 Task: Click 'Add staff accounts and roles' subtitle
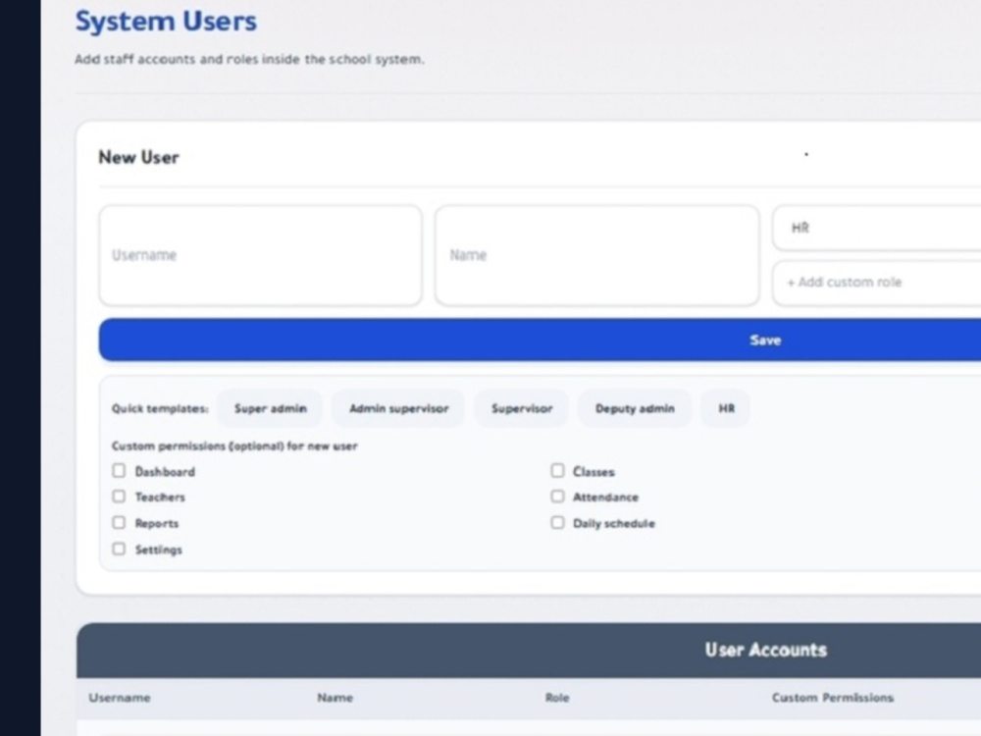[x=249, y=60]
